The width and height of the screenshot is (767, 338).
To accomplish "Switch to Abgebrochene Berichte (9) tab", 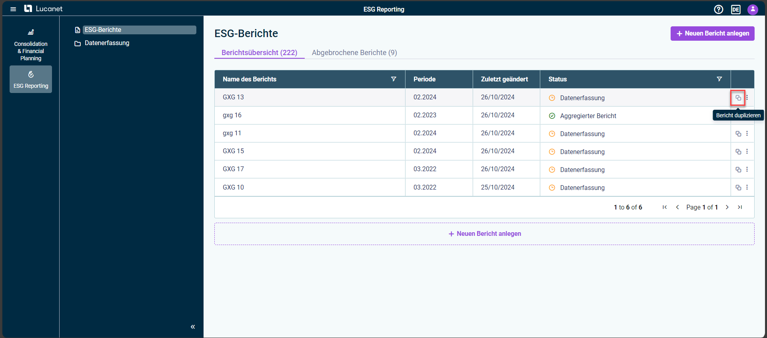I will pos(354,53).
